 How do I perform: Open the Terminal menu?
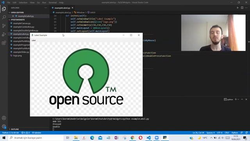(x=53, y=3)
